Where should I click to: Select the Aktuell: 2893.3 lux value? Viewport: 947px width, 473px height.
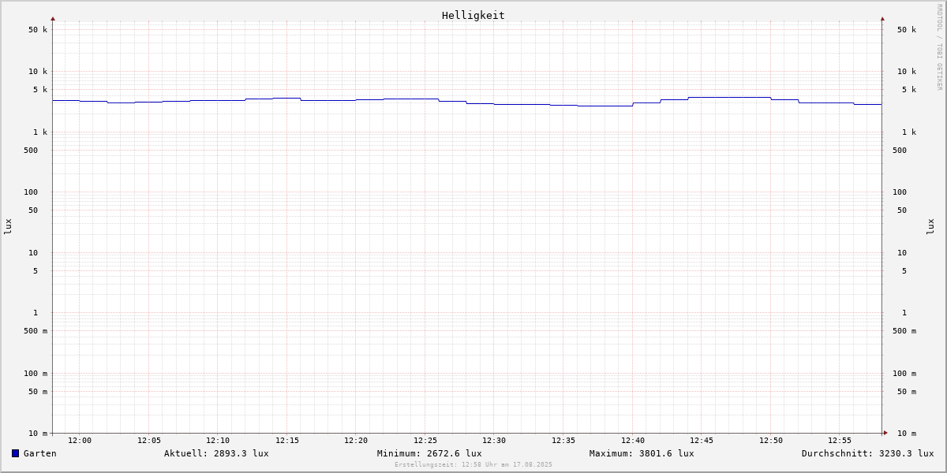point(216,453)
